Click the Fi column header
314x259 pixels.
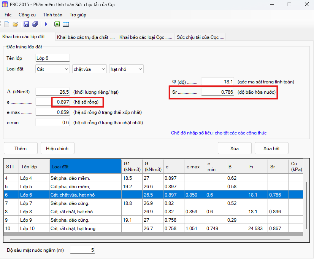coord(257,166)
